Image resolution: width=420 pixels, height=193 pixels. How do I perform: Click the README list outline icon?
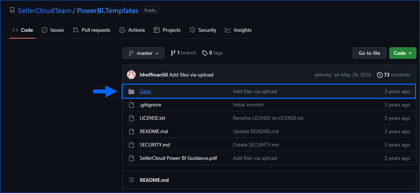point(131,180)
